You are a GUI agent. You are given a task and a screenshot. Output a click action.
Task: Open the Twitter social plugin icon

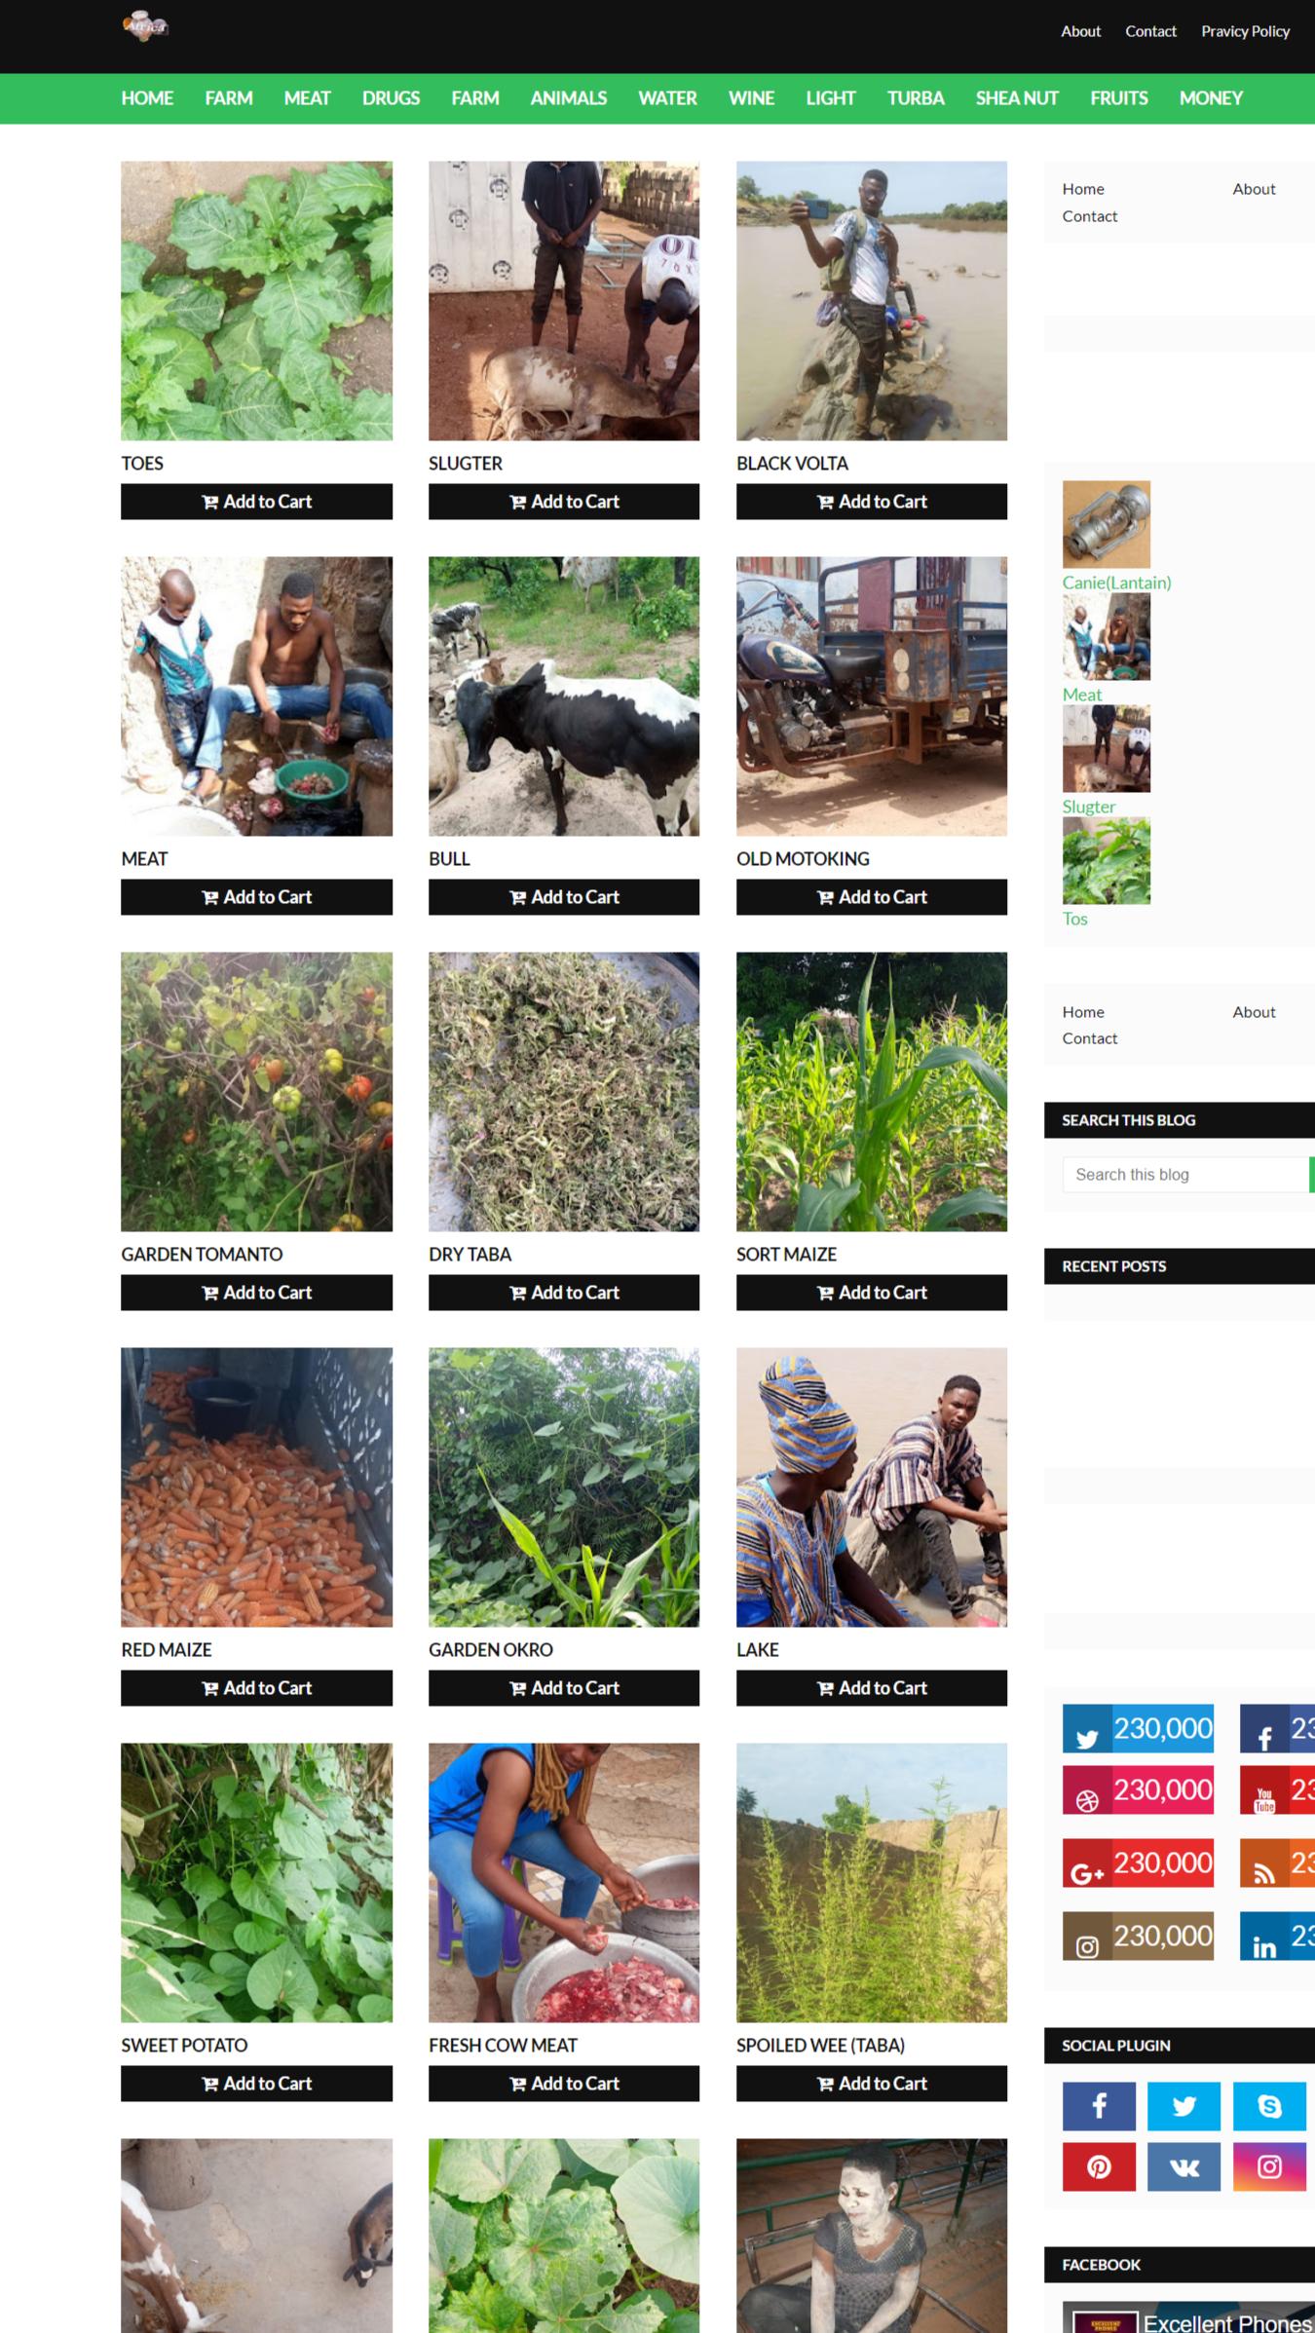tap(1183, 2106)
